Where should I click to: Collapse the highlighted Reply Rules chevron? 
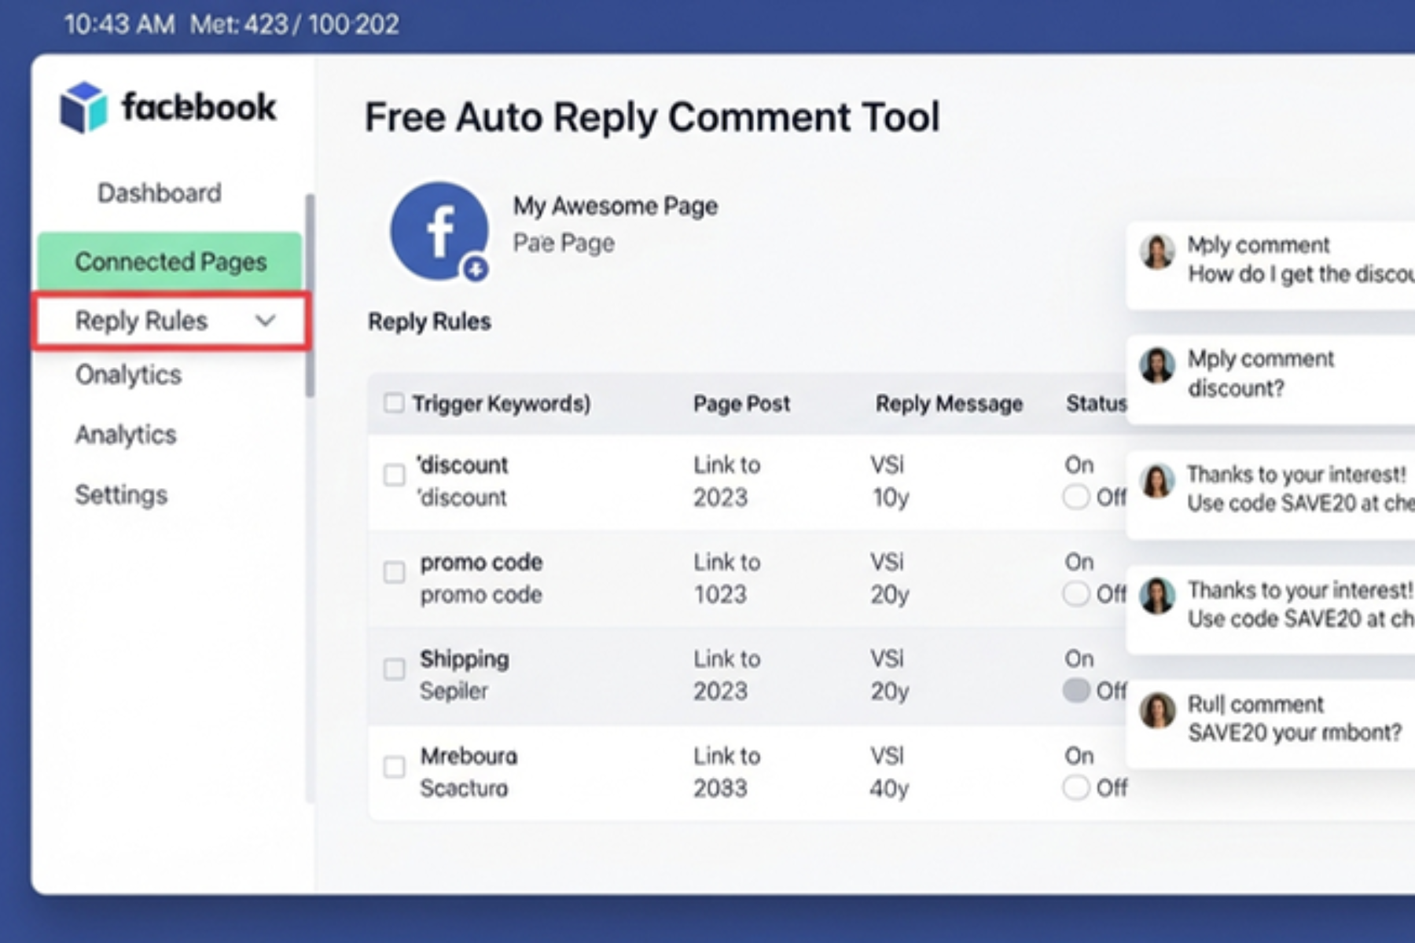(266, 321)
